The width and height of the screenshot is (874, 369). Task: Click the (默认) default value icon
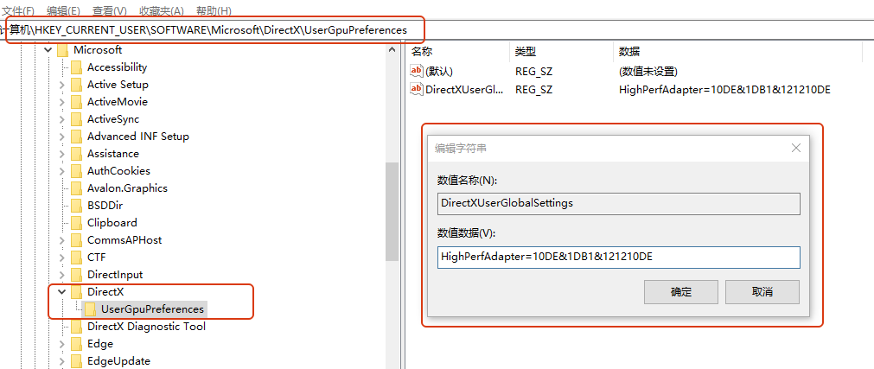417,72
